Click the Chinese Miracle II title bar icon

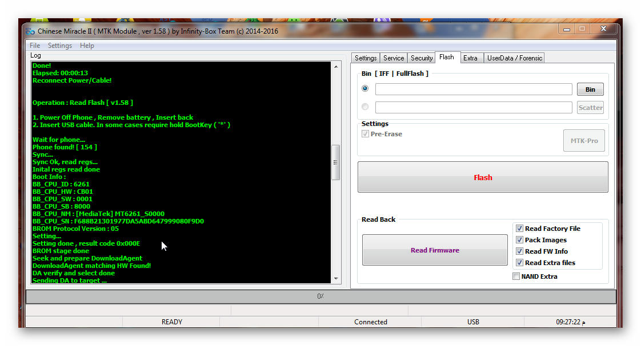30,31
